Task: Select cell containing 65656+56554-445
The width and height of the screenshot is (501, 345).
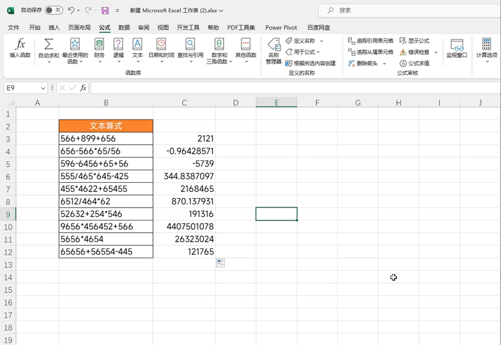Action: 106,251
